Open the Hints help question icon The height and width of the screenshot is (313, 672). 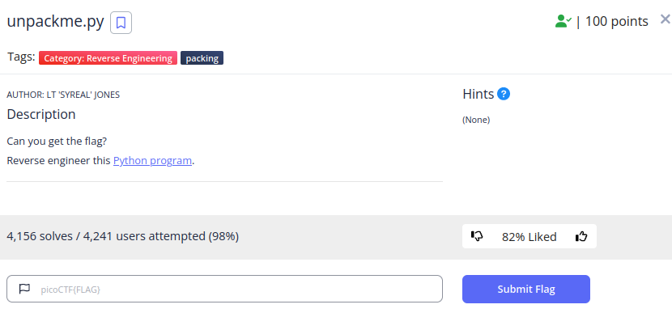[x=504, y=94]
